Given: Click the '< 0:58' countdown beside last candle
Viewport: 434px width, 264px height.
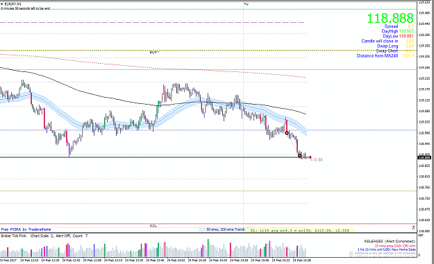Looking at the screenshot, I should 317,159.
